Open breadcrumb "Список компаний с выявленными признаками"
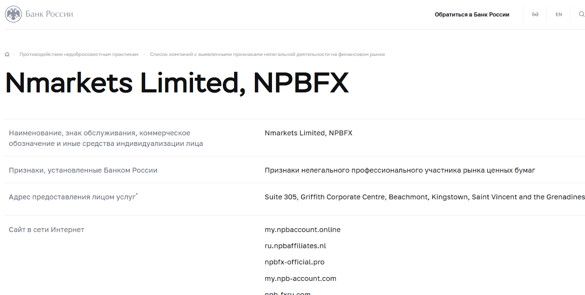Image resolution: width=585 pixels, height=295 pixels. pos(267,54)
